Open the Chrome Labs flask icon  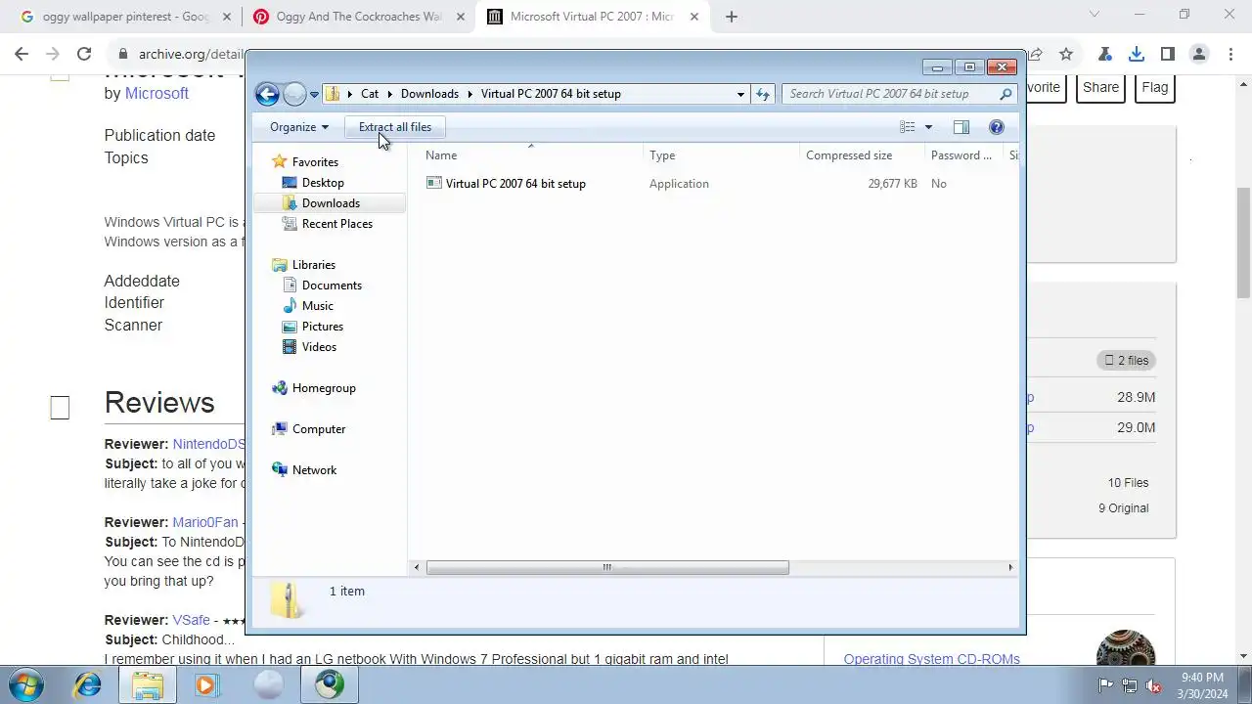pyautogui.click(x=1105, y=55)
